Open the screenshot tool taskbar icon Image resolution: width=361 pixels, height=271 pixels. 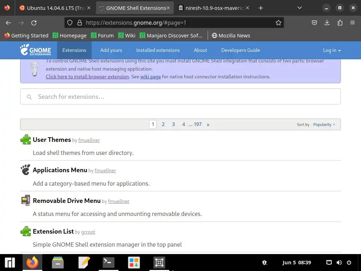pyautogui.click(x=159, y=262)
